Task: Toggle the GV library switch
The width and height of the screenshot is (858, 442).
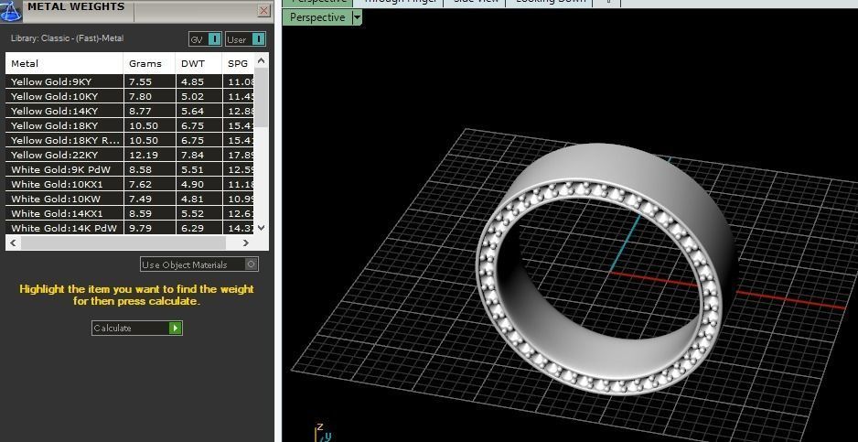Action: click(205, 39)
